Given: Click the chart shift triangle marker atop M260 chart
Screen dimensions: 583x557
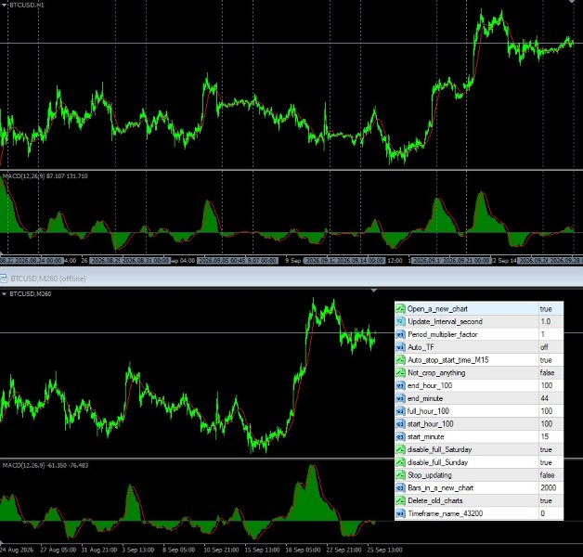Looking at the screenshot, I should [374, 290].
